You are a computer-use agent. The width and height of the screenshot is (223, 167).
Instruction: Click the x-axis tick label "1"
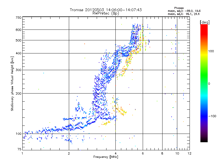pyautogui.click(x=22, y=153)
